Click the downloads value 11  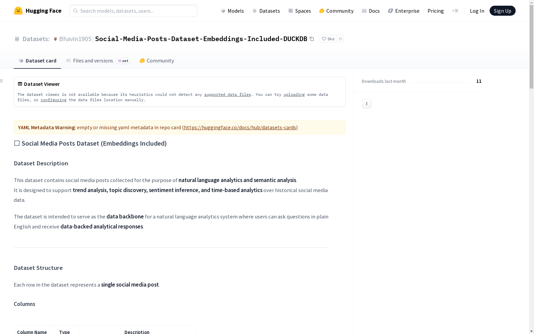click(x=479, y=81)
